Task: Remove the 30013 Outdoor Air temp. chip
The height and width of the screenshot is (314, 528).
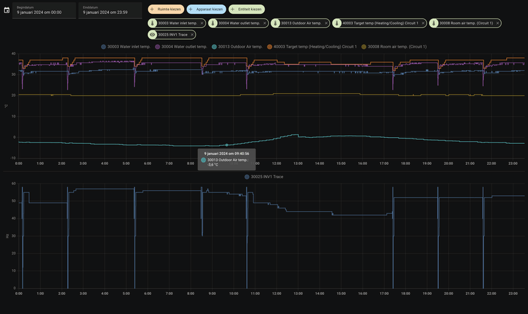Action: pyautogui.click(x=326, y=23)
